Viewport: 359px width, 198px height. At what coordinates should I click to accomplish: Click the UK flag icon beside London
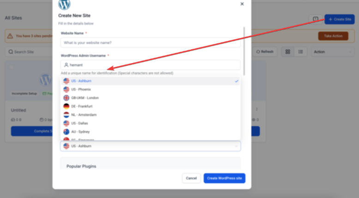click(x=66, y=98)
